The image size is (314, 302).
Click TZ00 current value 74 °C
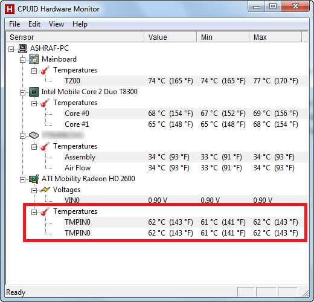170,81
